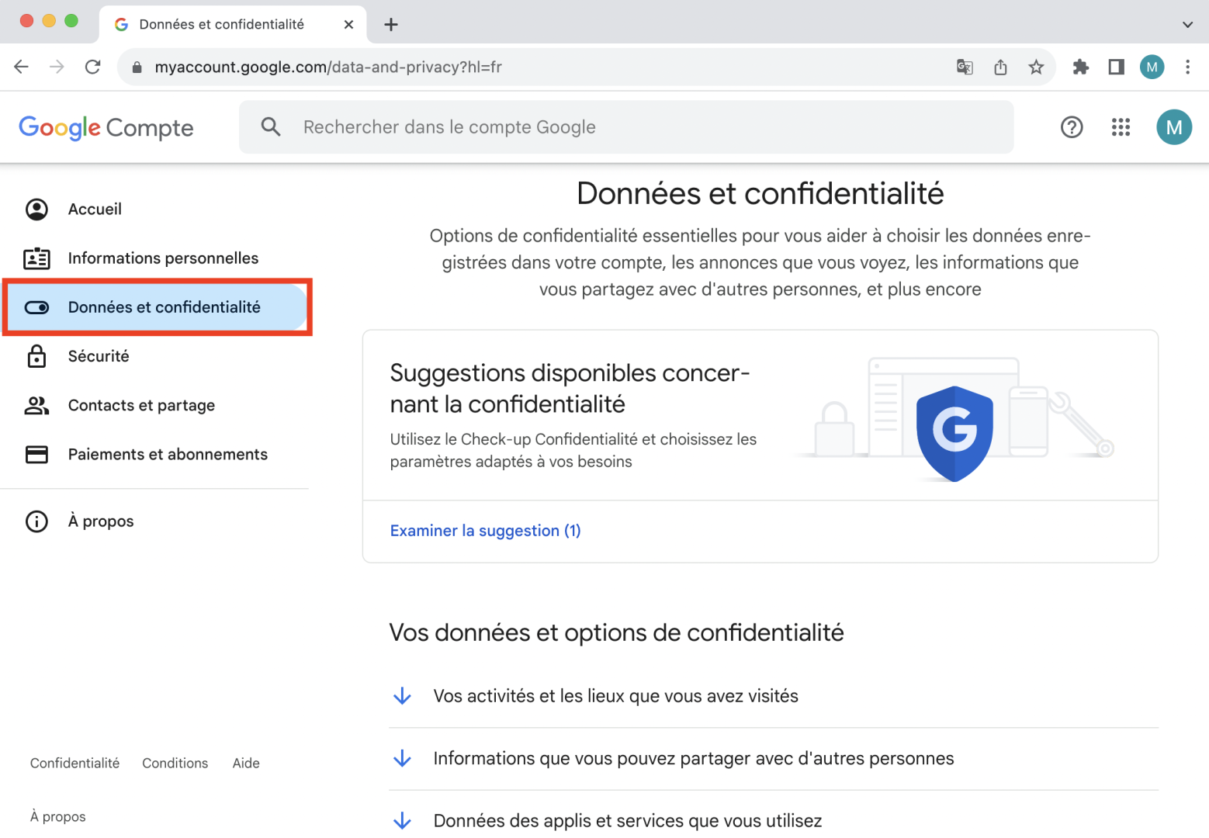Click the À propos info icon
This screenshot has width=1209, height=838.
(36, 521)
